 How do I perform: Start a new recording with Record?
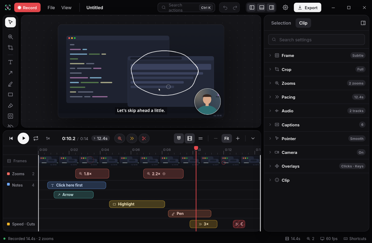(x=27, y=8)
